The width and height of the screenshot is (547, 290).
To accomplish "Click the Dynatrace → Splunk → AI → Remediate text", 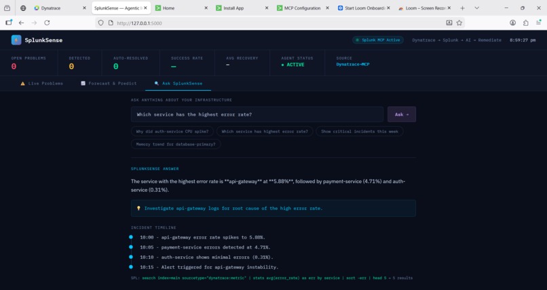I will point(457,40).
